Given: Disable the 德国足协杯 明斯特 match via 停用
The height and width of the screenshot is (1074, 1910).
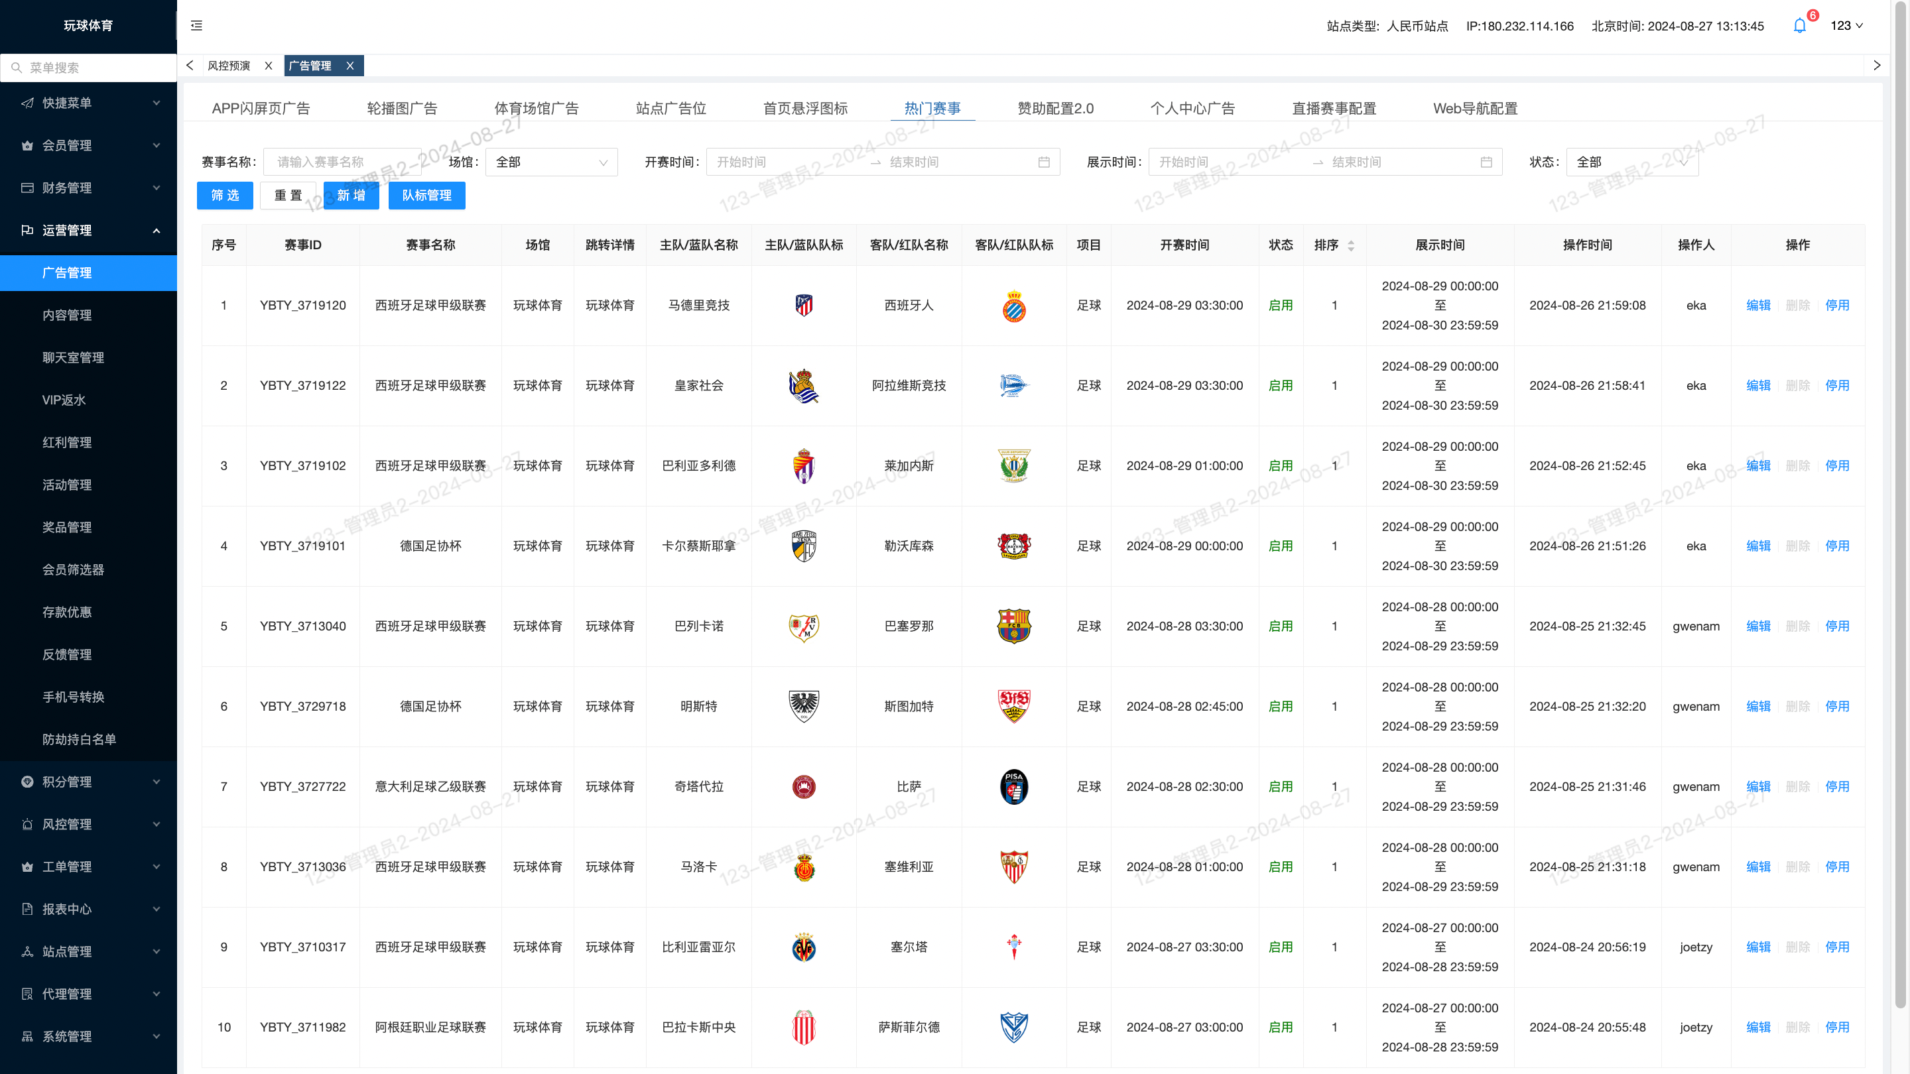Looking at the screenshot, I should [x=1837, y=706].
